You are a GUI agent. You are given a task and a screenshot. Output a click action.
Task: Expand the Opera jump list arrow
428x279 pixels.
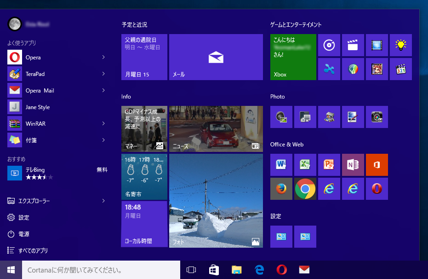(103, 57)
